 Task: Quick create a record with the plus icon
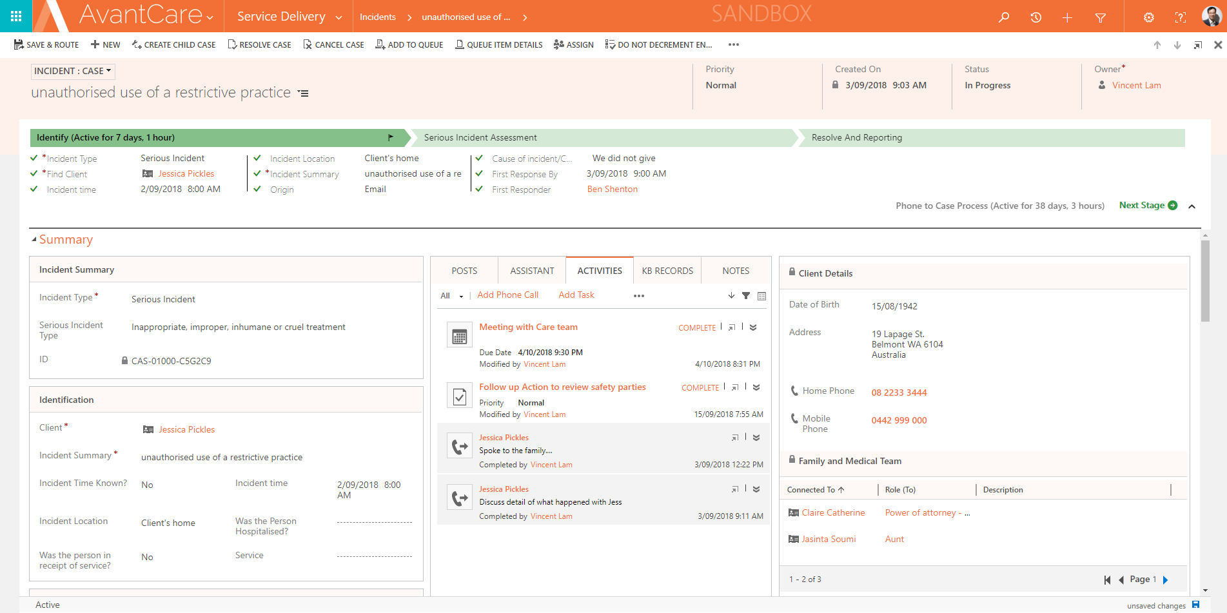(1067, 17)
